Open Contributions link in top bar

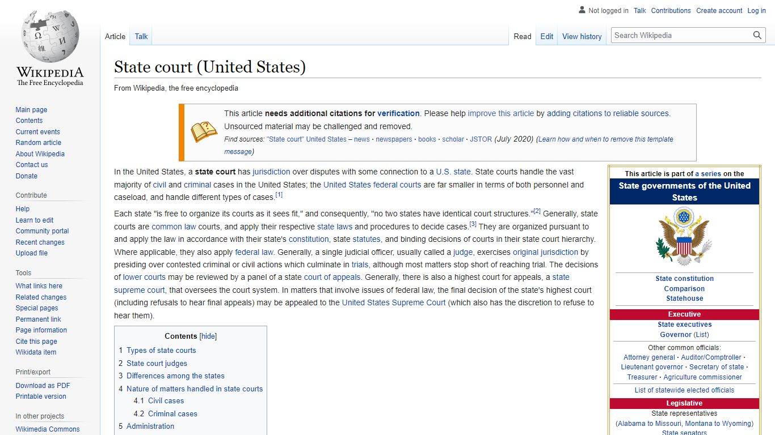pyautogui.click(x=671, y=11)
